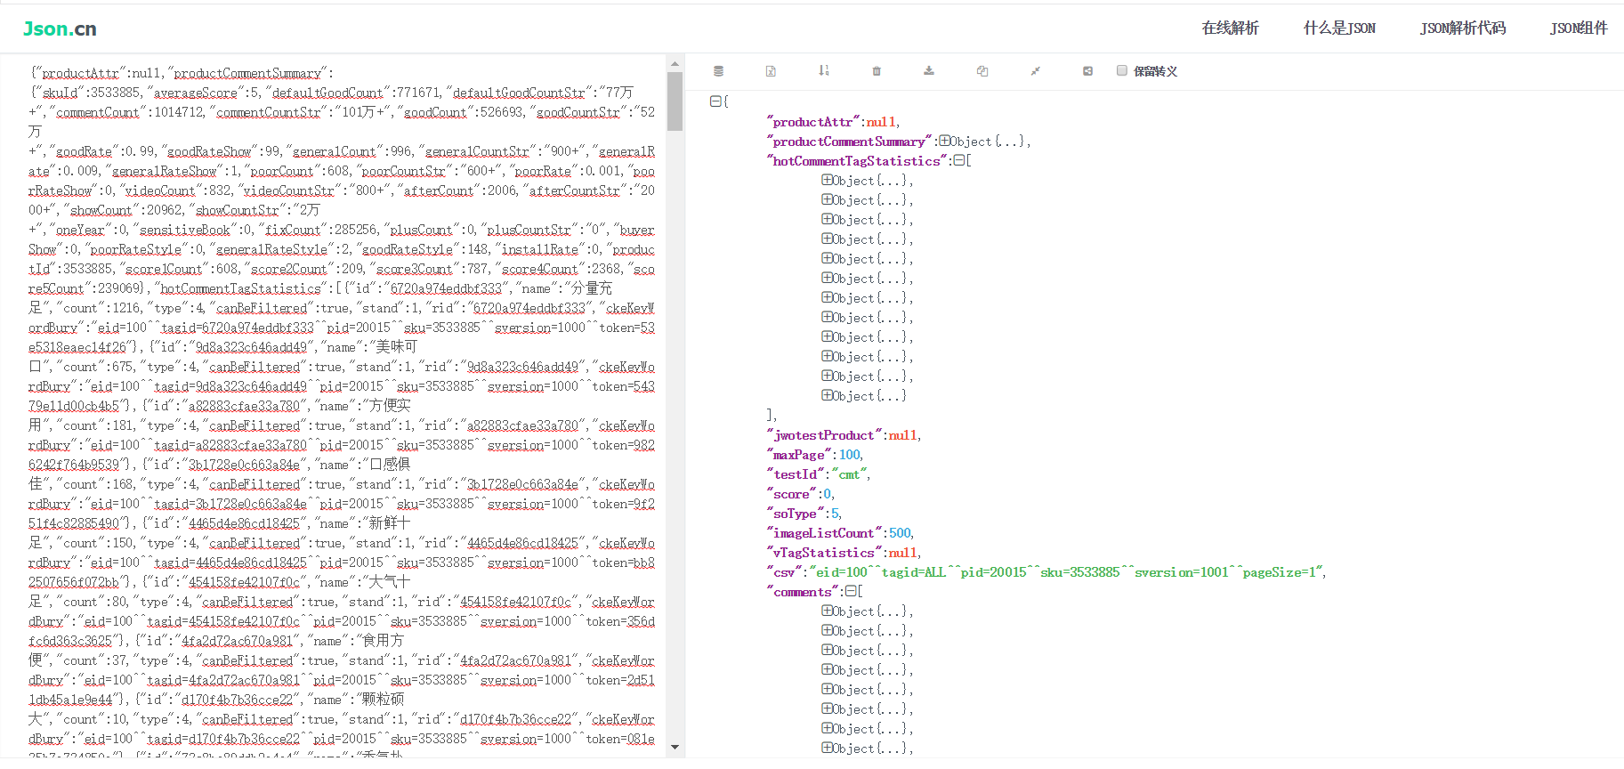
Task: Click the csv string value
Action: tap(1064, 572)
